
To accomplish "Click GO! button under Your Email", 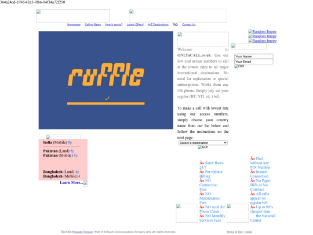I will point(239,66).
